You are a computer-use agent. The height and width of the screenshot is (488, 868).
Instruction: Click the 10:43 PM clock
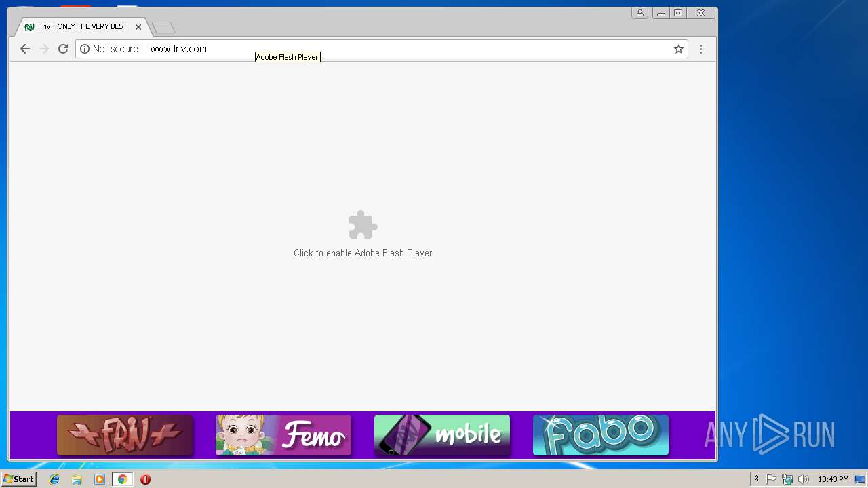point(833,479)
